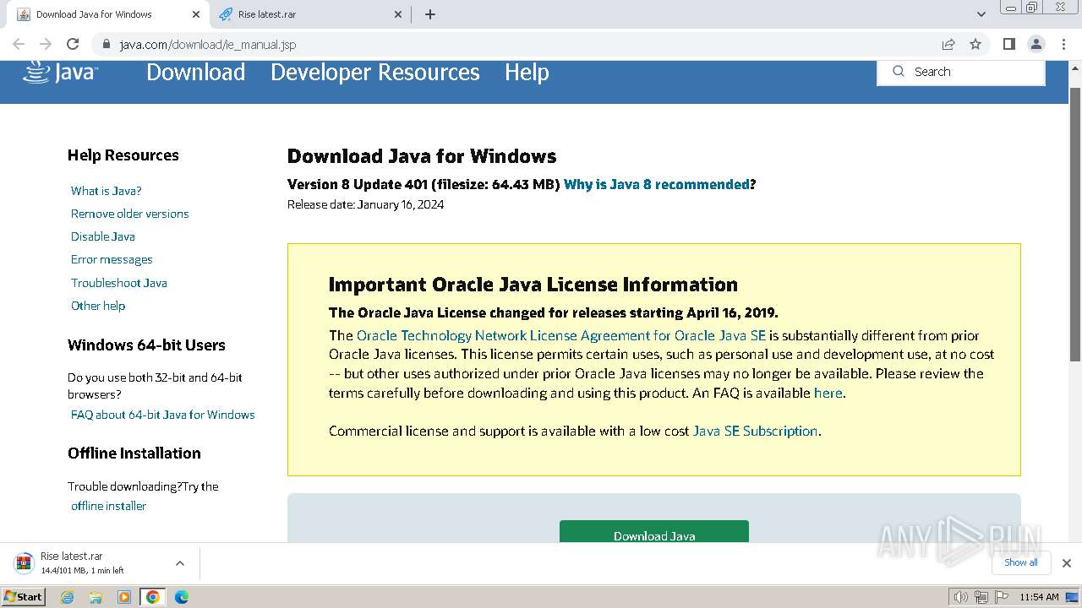Click the network tray icon
Image resolution: width=1082 pixels, height=608 pixels.
(x=981, y=597)
